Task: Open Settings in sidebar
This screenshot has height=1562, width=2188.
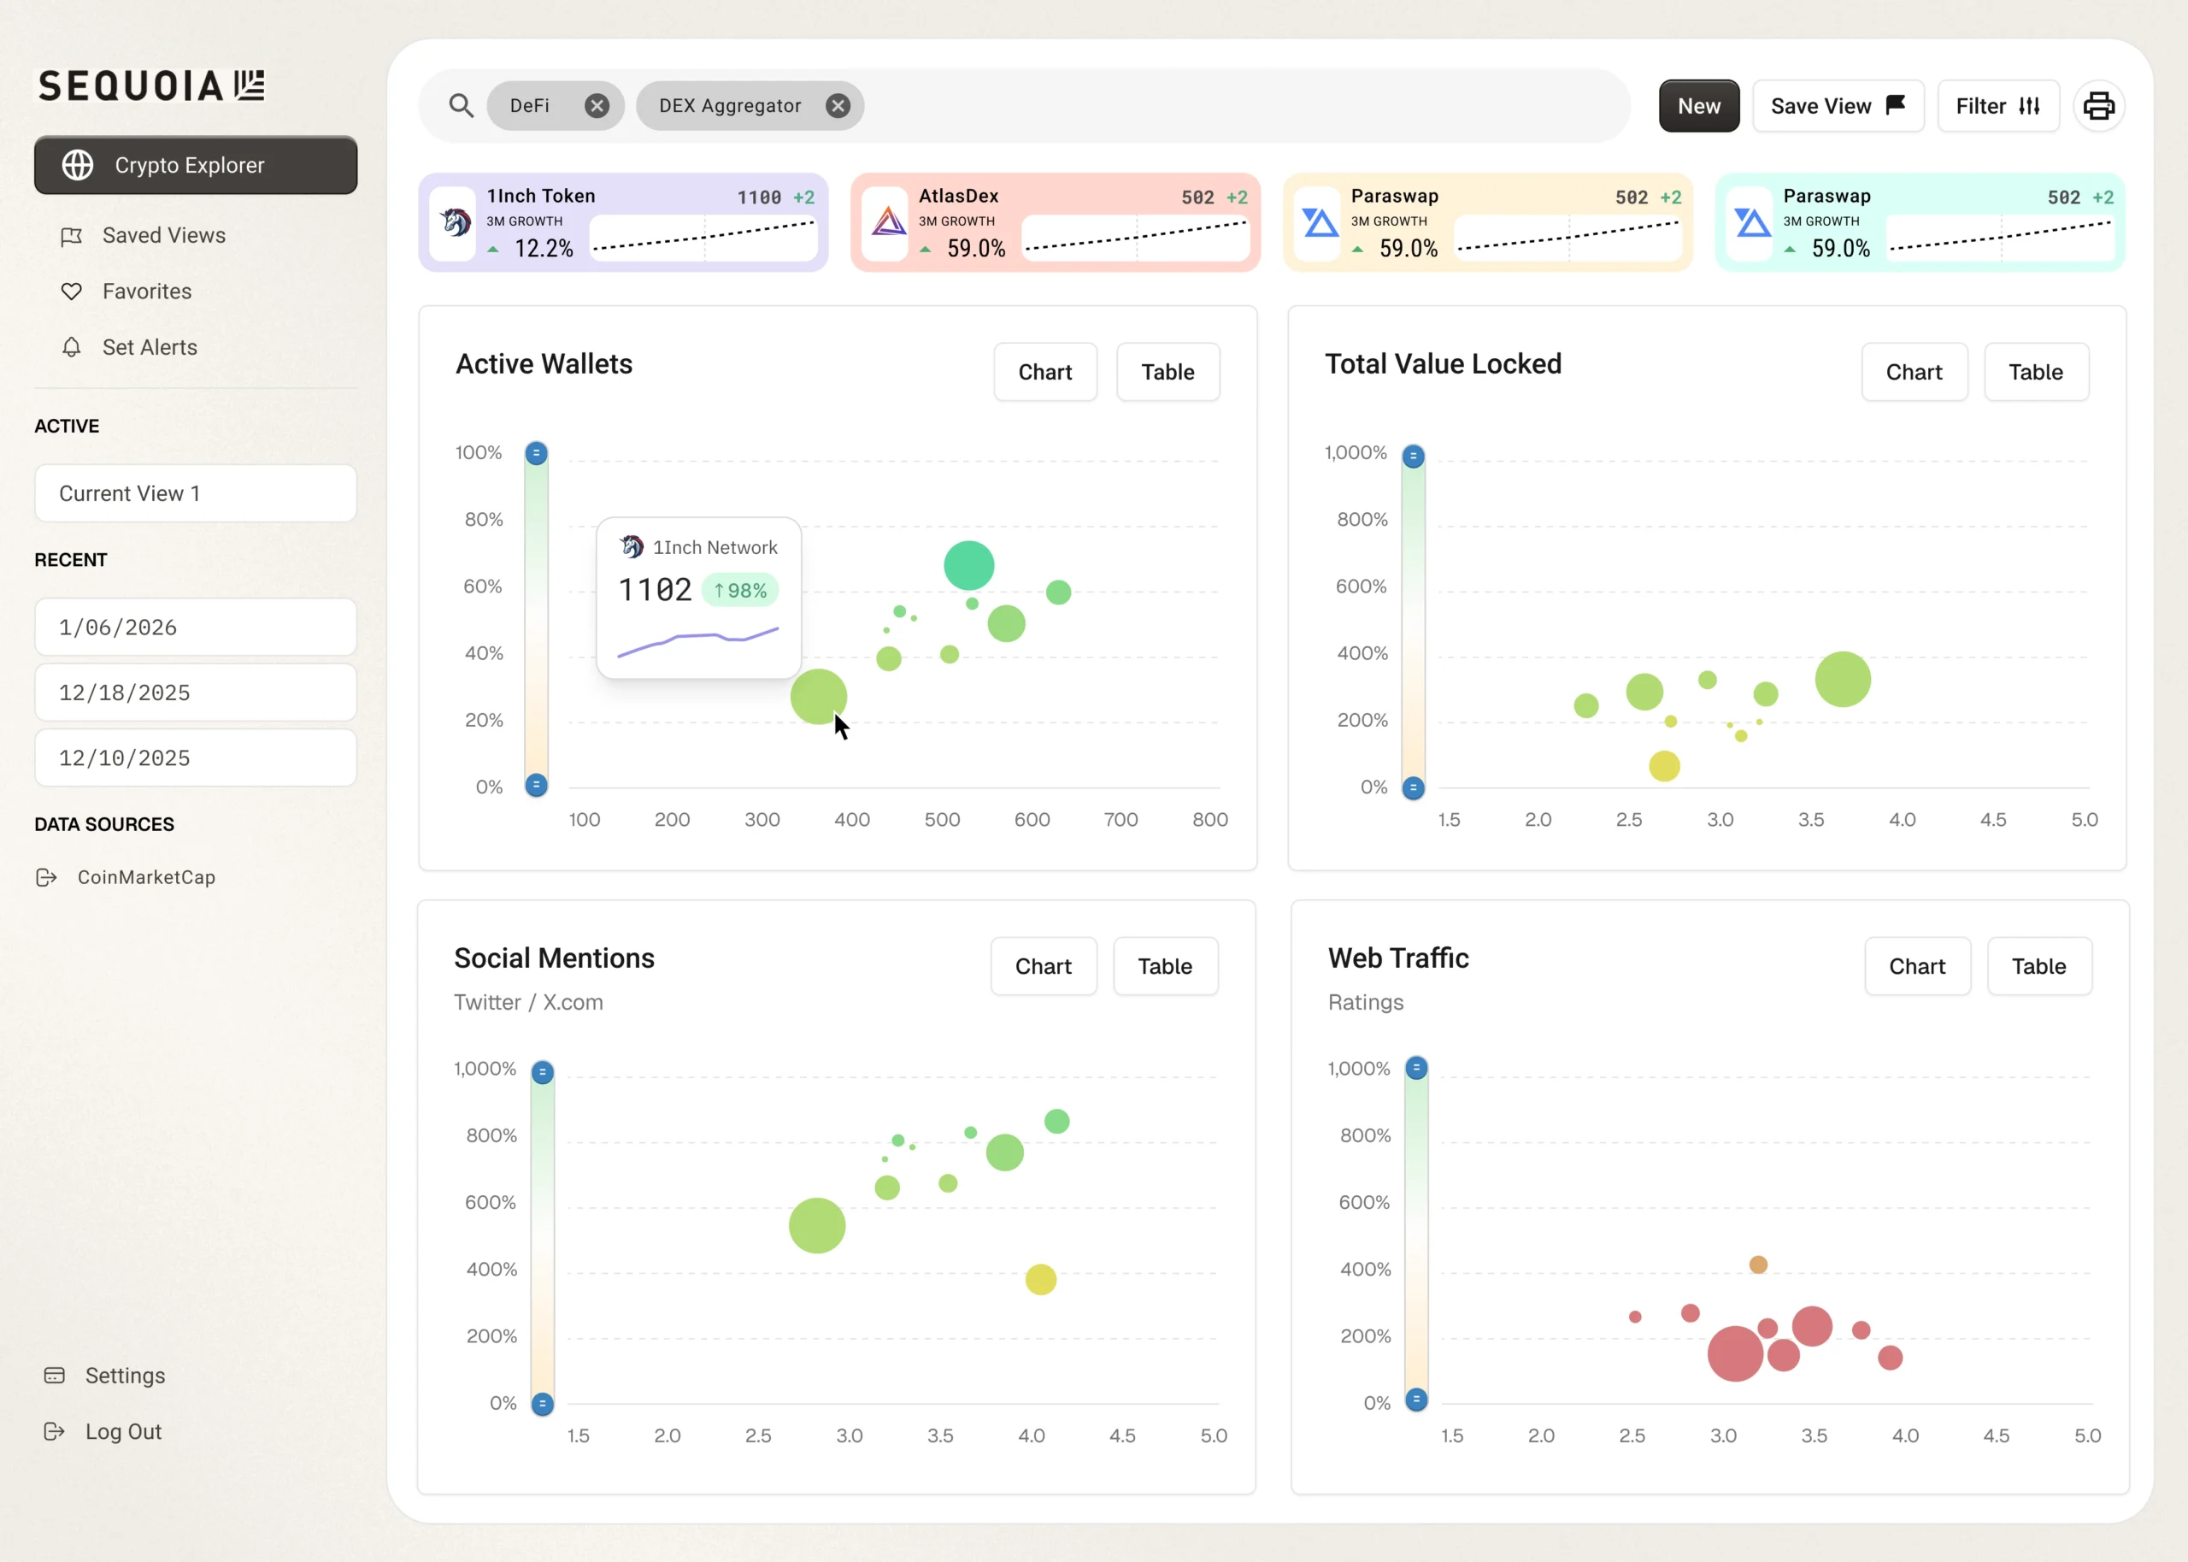Action: coord(124,1376)
